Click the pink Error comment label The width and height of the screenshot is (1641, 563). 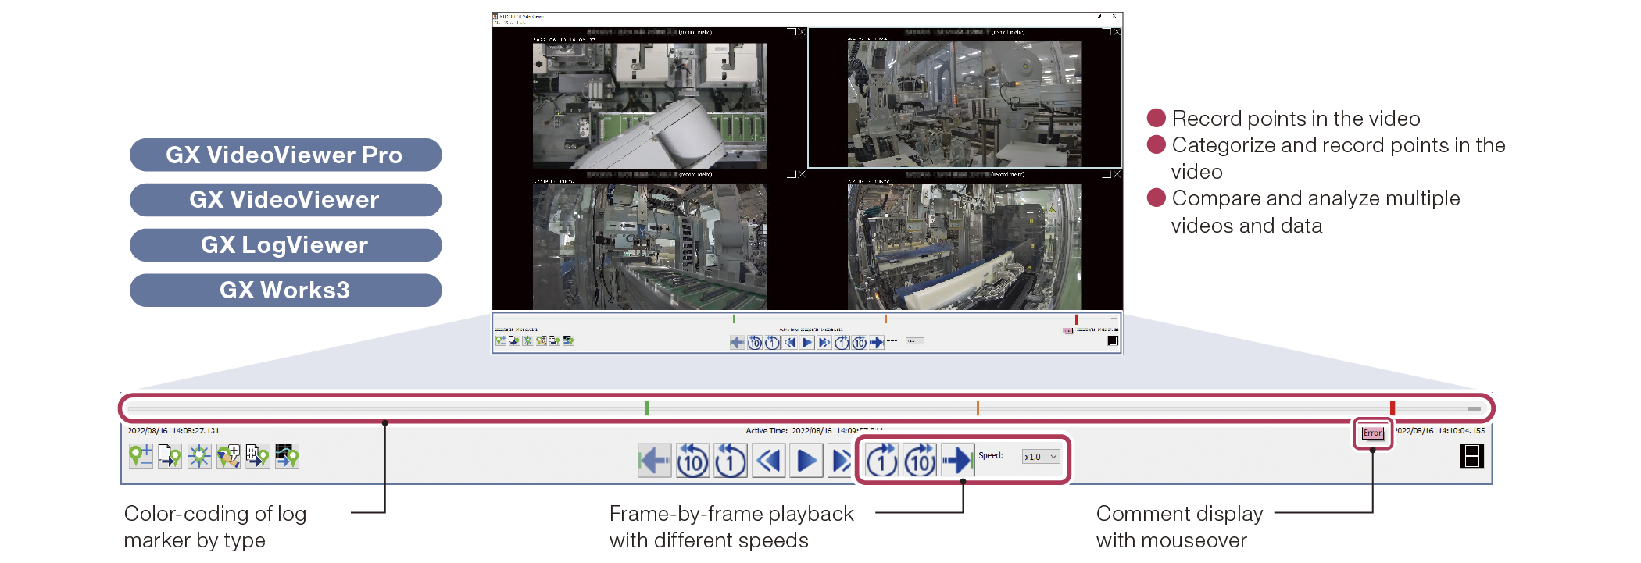(x=1372, y=433)
